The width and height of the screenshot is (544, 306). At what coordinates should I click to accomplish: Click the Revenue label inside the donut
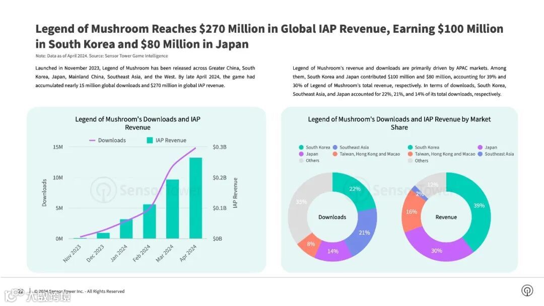(446, 217)
